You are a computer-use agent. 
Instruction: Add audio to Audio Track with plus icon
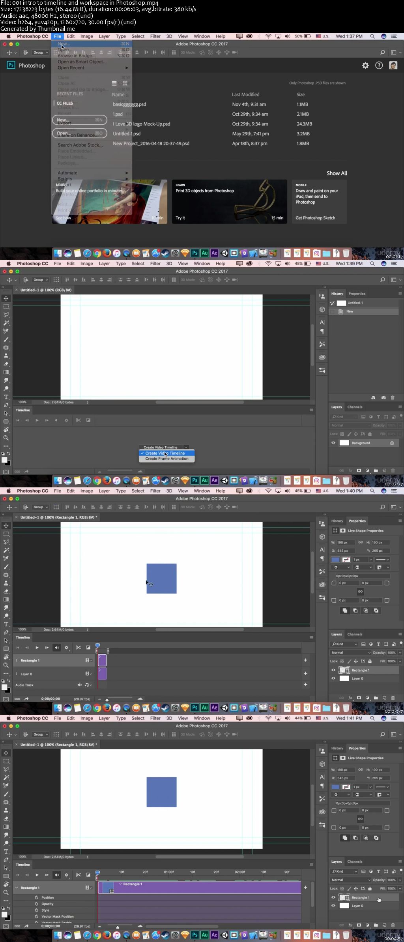click(x=305, y=684)
